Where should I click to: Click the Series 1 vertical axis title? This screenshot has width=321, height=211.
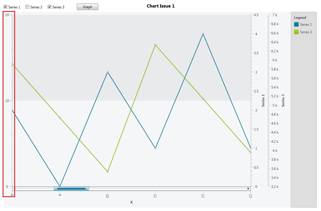(x=263, y=101)
